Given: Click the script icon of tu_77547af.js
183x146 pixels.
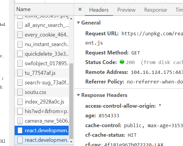Looking at the screenshot, I should point(20,73).
